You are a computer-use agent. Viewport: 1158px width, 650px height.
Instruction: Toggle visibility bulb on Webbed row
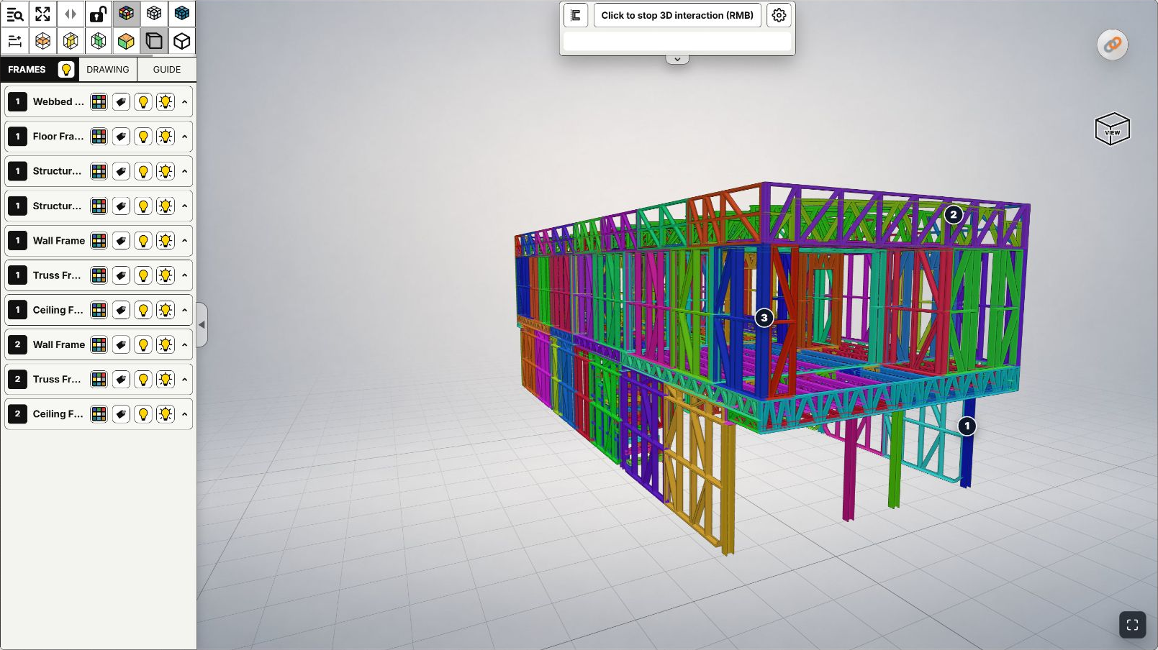click(x=143, y=102)
